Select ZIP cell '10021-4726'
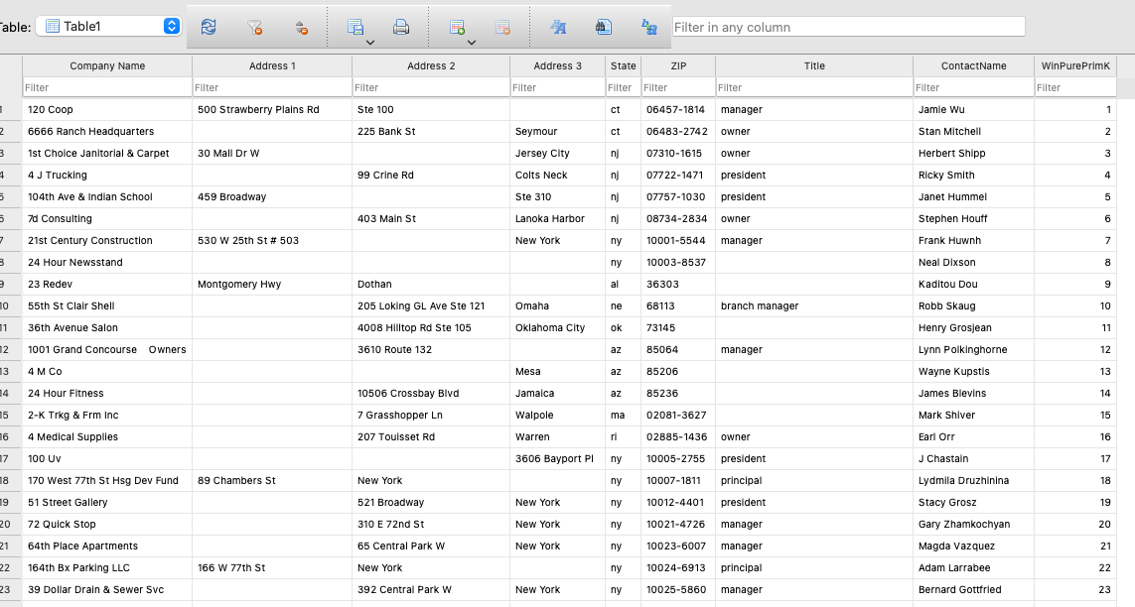This screenshot has height=607, width=1135. click(678, 524)
